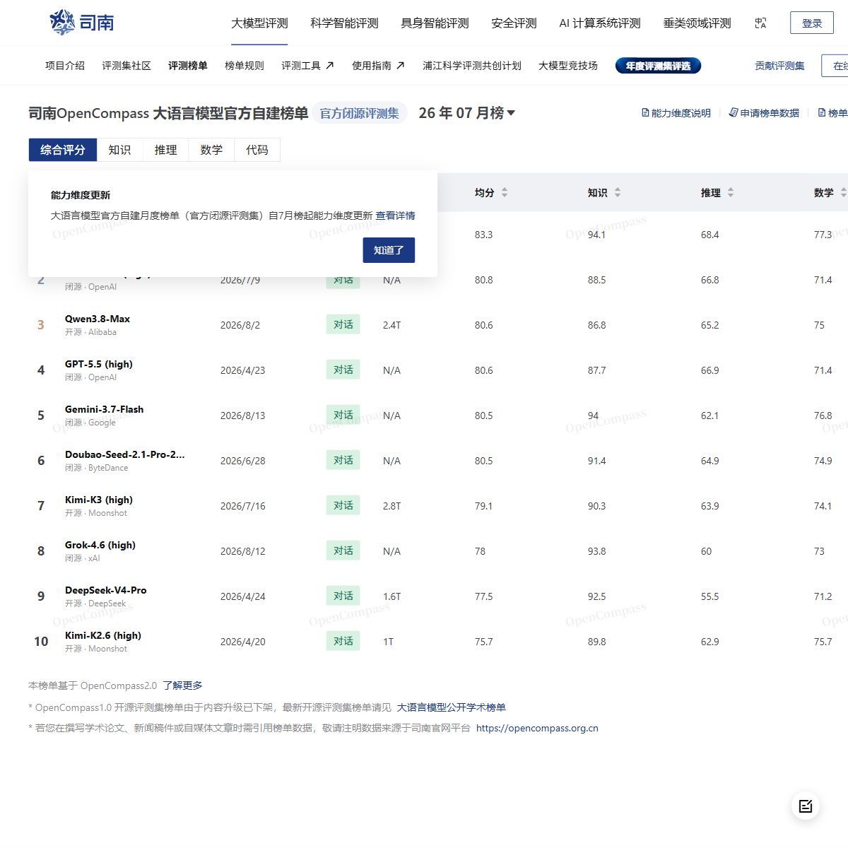848x848 pixels.
Task: Click average score 83.3 in first row
Action: [484, 235]
